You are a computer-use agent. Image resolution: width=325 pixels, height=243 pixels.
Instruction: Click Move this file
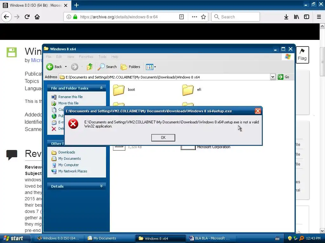pyautogui.click(x=69, y=103)
